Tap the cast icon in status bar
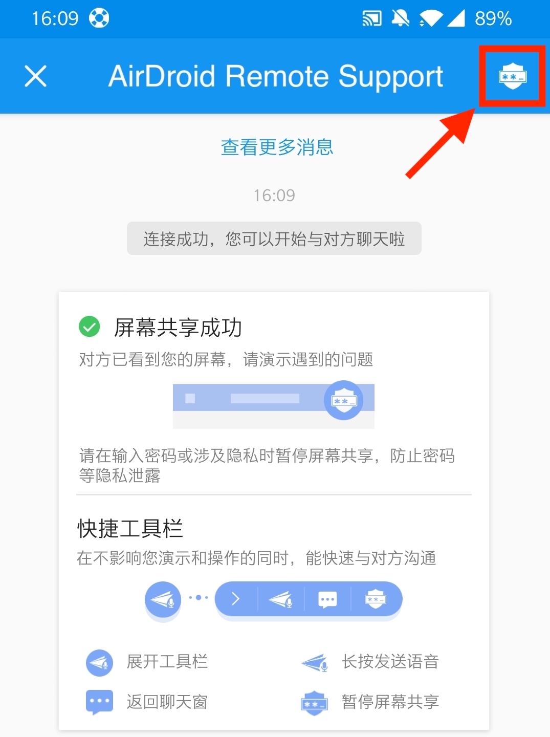The height and width of the screenshot is (737, 550). (372, 19)
